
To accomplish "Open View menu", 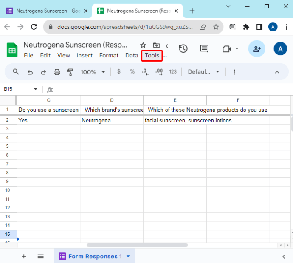I will pos(64,55).
